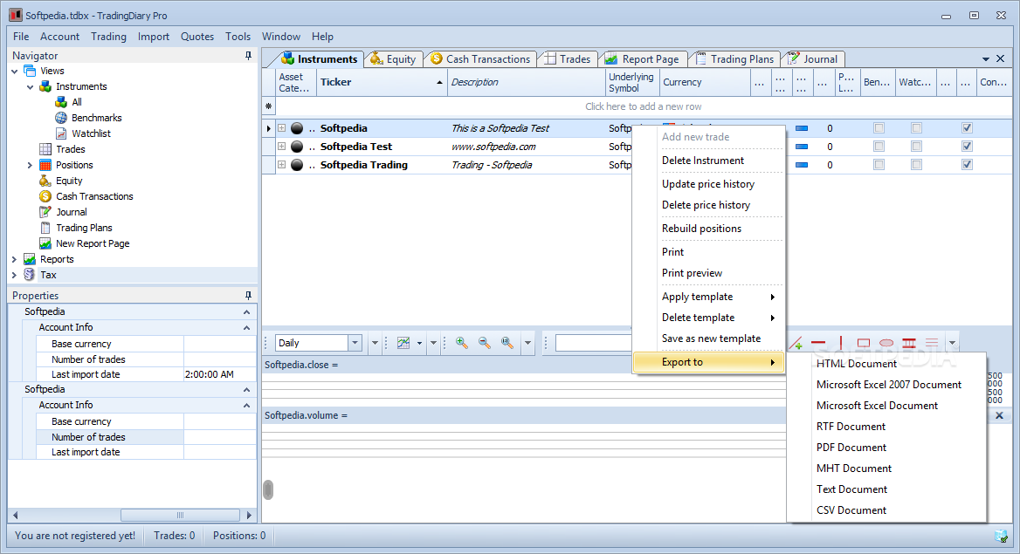
Task: Click the chart zoom out magnifier
Action: [x=485, y=343]
